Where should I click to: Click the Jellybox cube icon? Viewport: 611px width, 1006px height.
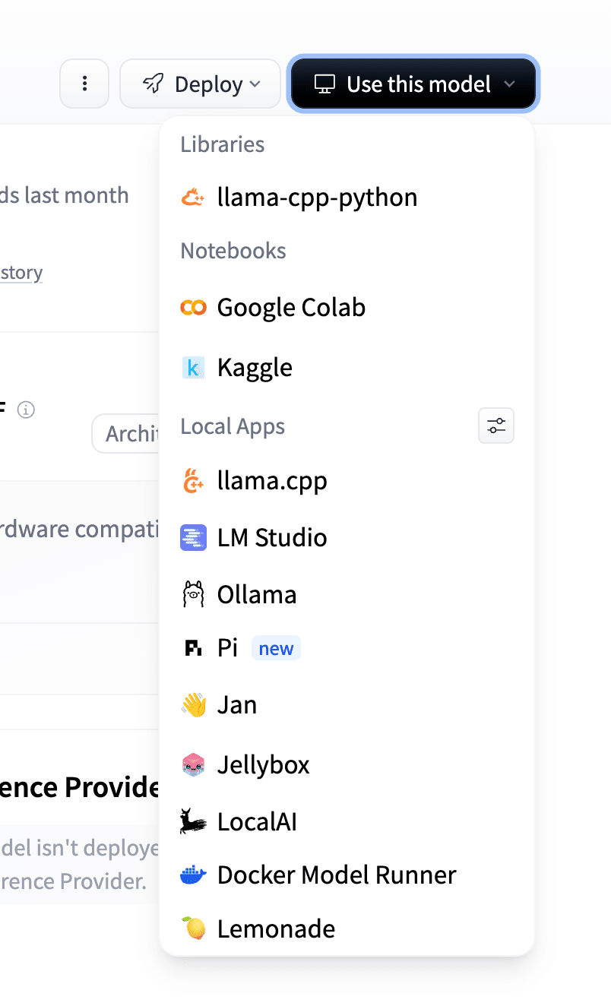coord(193,764)
